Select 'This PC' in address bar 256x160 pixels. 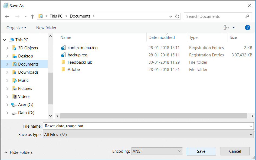tap(56, 16)
